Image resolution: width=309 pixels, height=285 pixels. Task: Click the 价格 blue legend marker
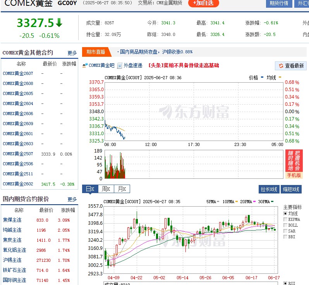tap(262, 77)
